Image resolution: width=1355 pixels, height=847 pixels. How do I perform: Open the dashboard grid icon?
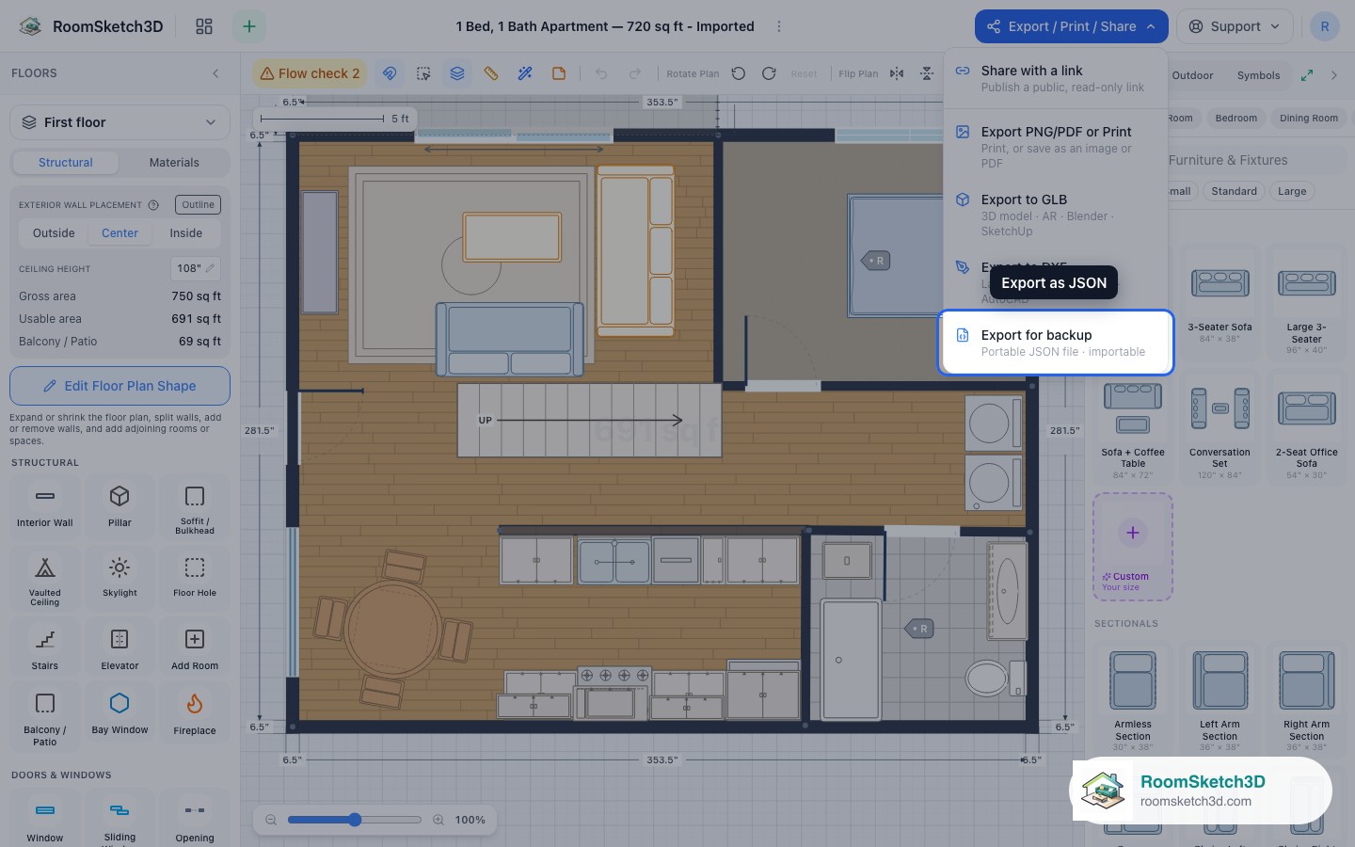pos(204,26)
